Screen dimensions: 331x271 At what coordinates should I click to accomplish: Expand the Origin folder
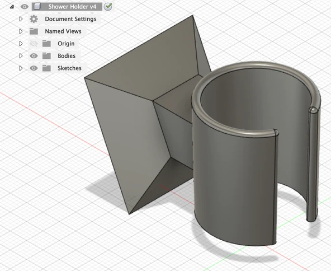[x=21, y=44]
